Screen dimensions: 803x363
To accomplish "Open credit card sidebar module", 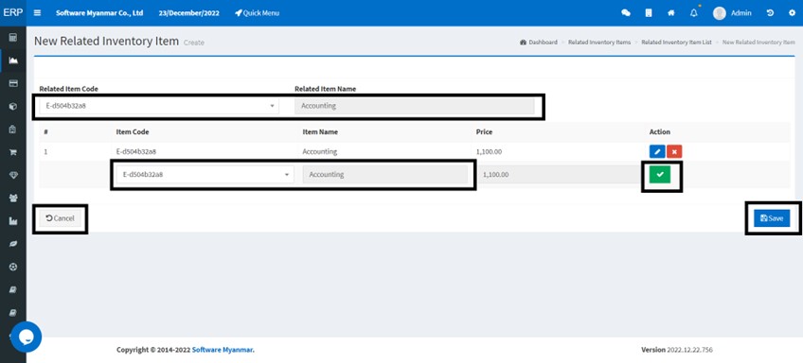I will coord(13,83).
